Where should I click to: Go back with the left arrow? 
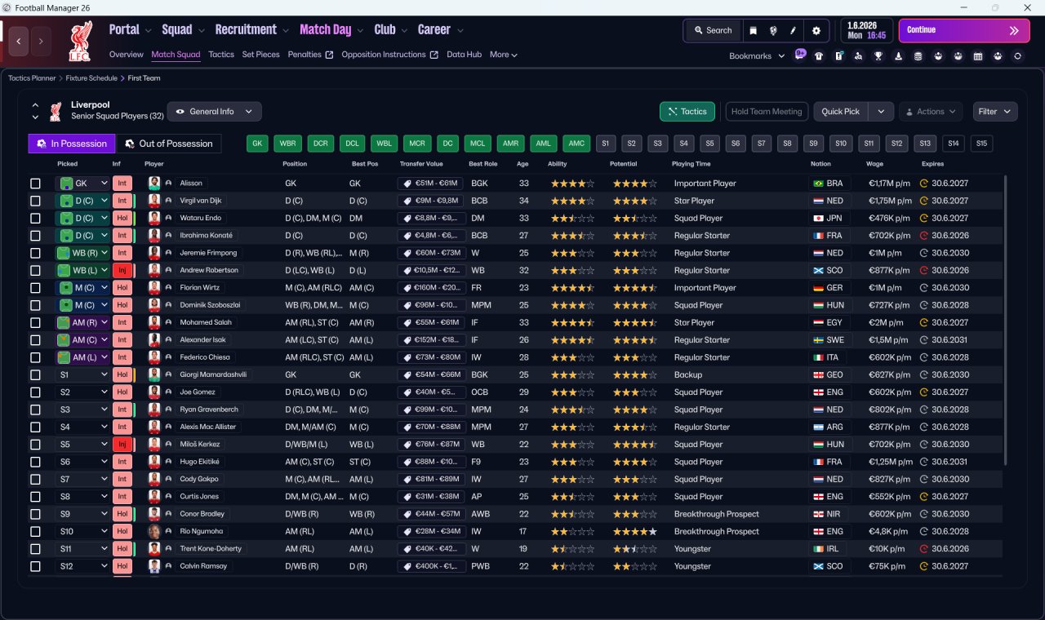pyautogui.click(x=20, y=41)
